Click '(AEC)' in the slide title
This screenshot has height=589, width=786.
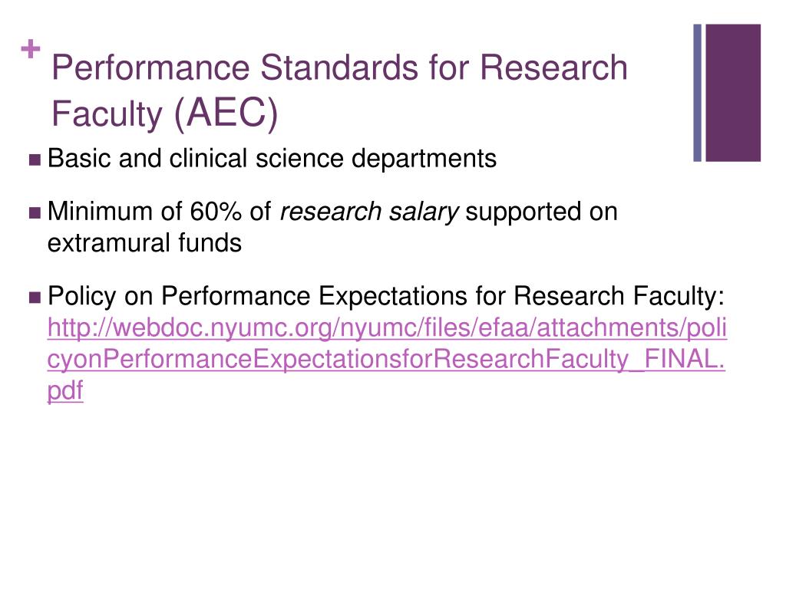point(226,113)
